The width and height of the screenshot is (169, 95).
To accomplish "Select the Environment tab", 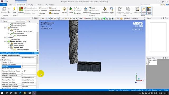I will pos(21,5).
